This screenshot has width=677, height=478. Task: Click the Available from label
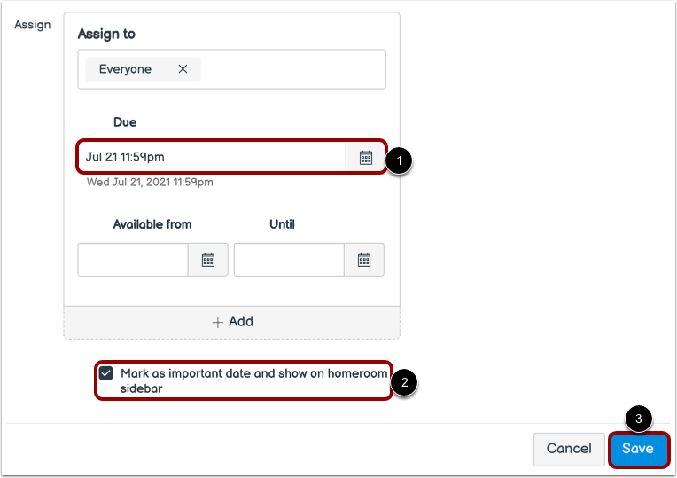click(x=152, y=224)
